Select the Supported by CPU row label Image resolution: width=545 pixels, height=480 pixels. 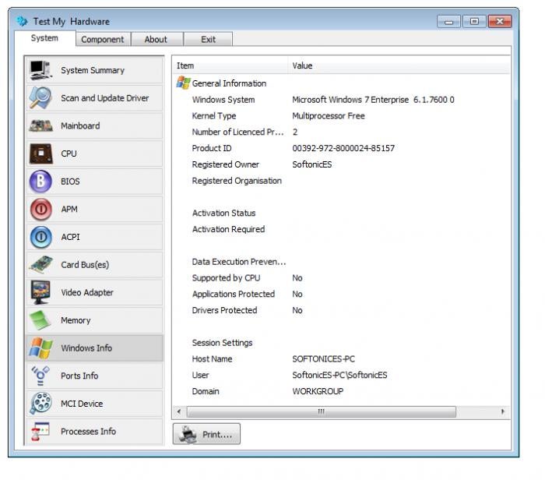(226, 278)
